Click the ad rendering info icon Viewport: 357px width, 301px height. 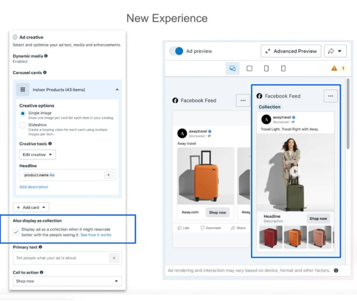click(336, 270)
